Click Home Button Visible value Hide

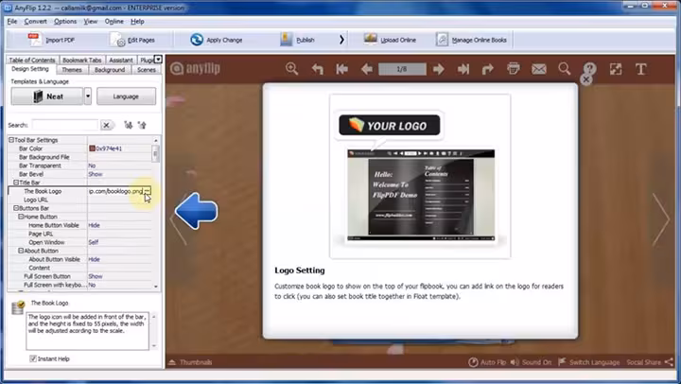(95, 225)
